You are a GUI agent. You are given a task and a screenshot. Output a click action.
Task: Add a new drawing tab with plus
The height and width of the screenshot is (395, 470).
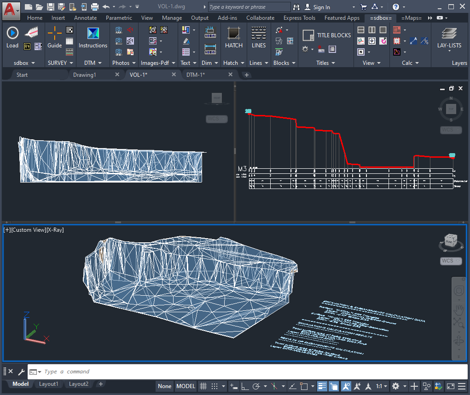pos(247,75)
